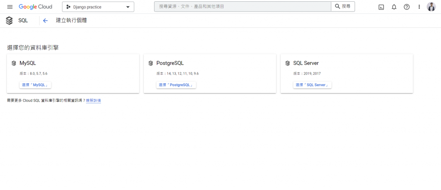Click the PostgreSQL card title
The width and height of the screenshot is (441, 190).
170,63
